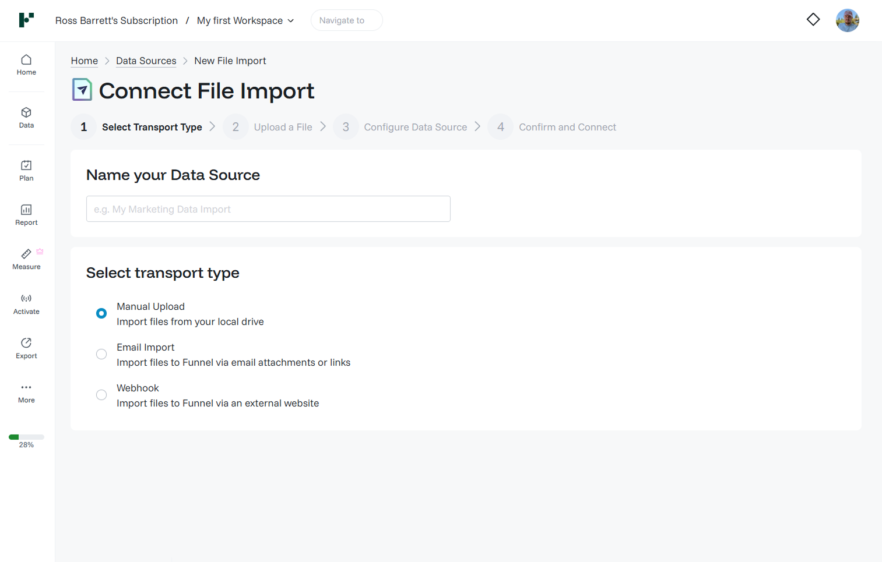Click the Manual Upload option label
Image resolution: width=882 pixels, height=562 pixels.
[150, 306]
